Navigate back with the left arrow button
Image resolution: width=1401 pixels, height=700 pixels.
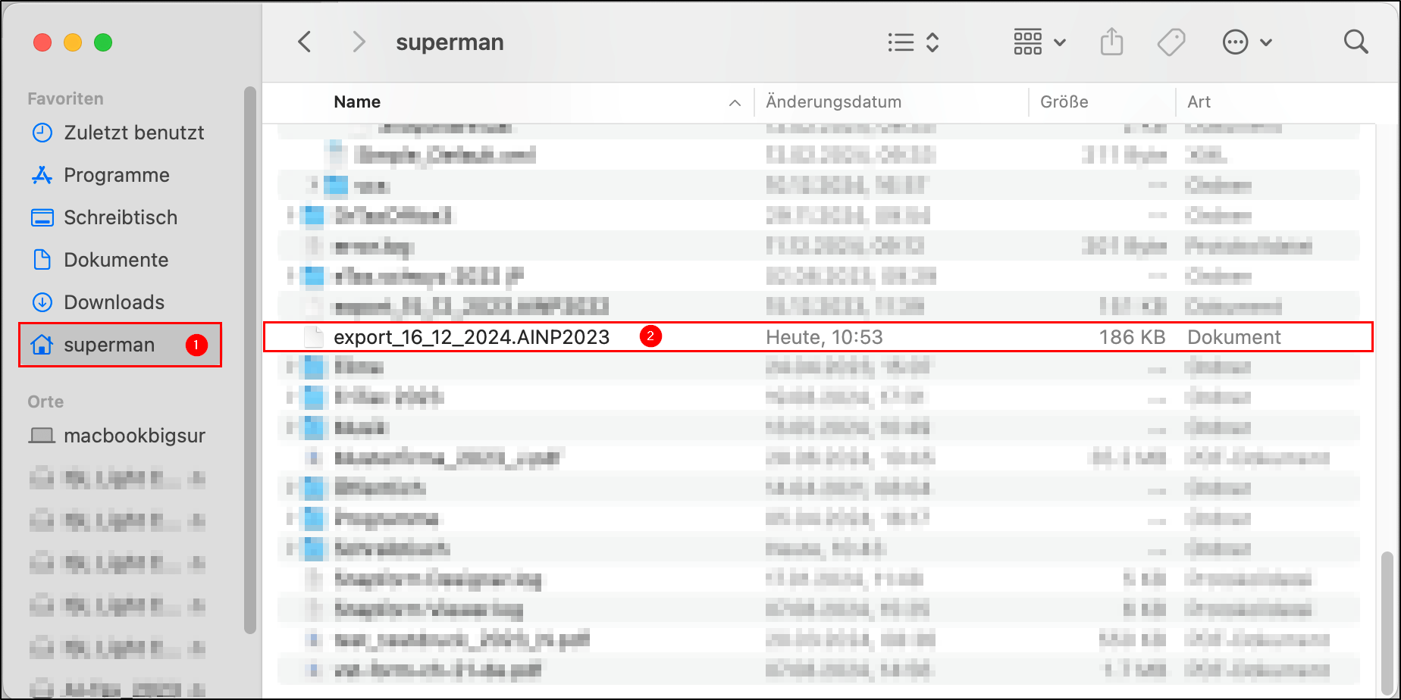306,42
